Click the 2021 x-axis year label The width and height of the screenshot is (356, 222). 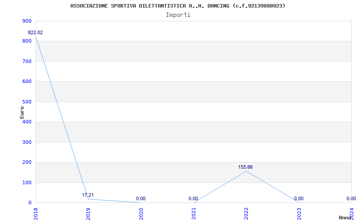pos(194,213)
